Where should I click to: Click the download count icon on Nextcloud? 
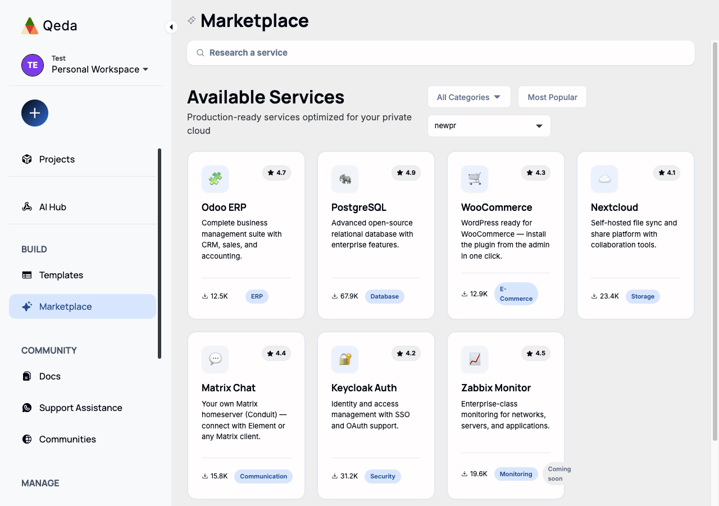point(594,296)
